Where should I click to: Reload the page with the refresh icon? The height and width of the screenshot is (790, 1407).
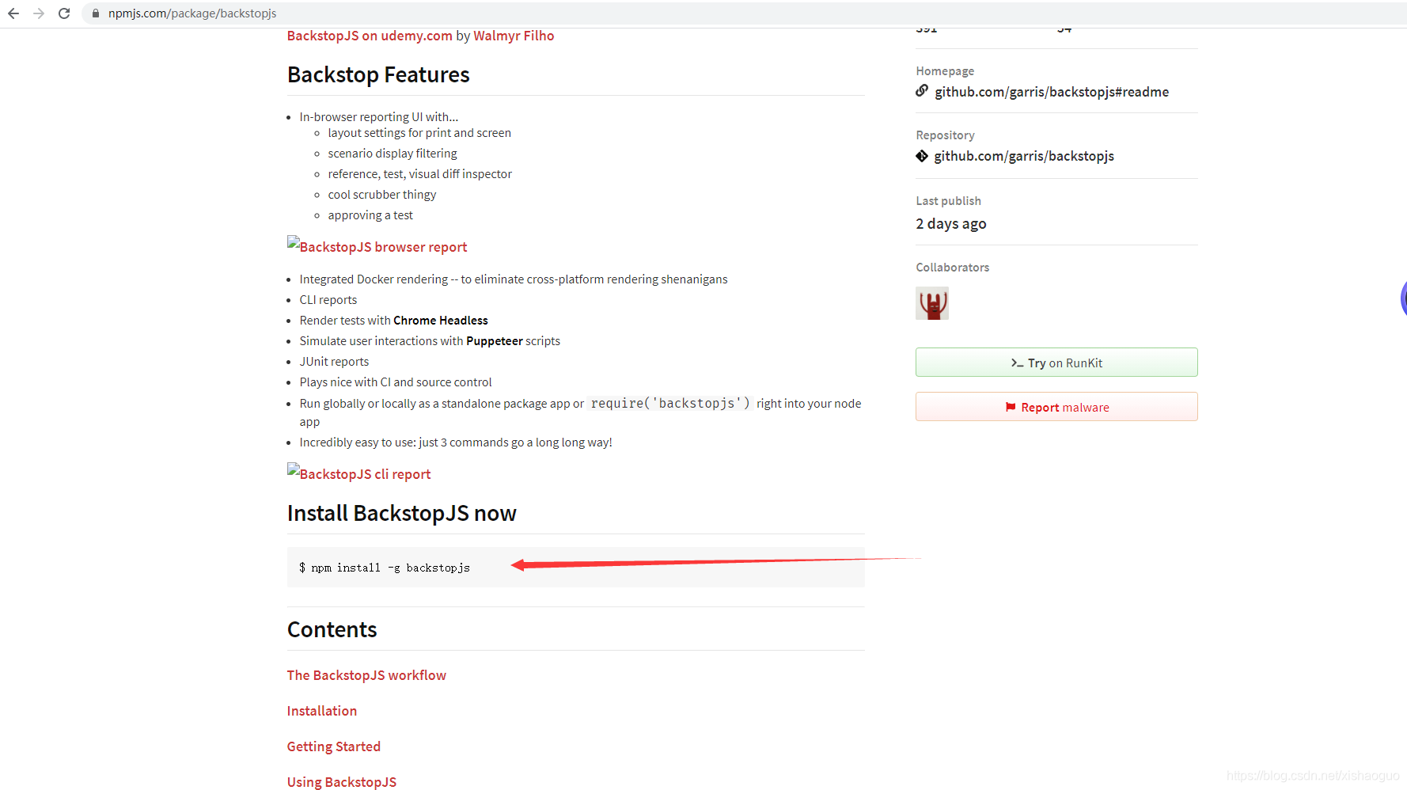(64, 13)
